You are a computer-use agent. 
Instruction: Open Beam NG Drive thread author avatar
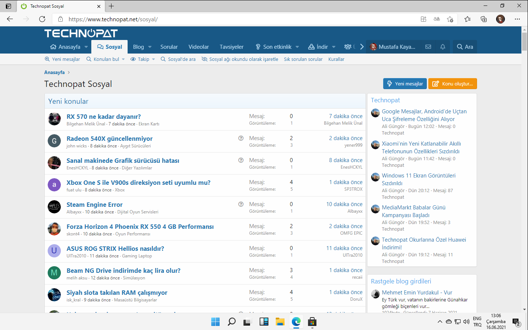point(54,273)
